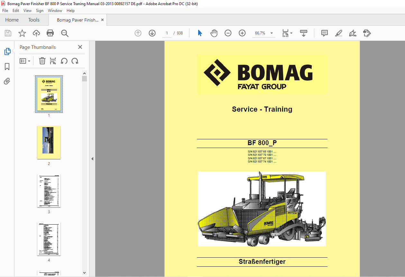Open the Edit menu

point(16,11)
